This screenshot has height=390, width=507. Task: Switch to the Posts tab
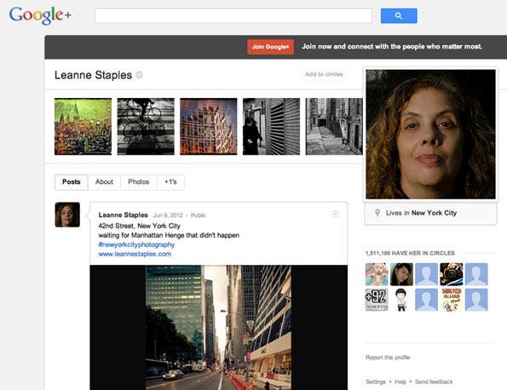click(x=72, y=182)
